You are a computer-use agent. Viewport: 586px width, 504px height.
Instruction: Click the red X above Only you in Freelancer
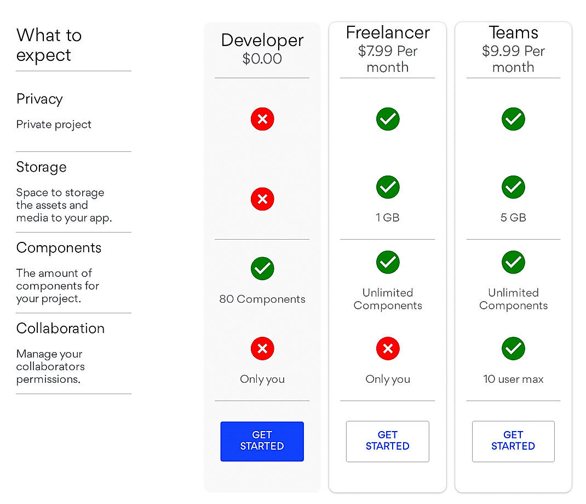(388, 348)
